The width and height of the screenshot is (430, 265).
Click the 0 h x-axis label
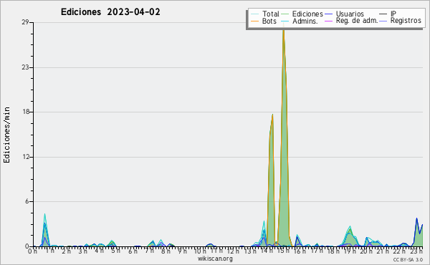click(33, 251)
